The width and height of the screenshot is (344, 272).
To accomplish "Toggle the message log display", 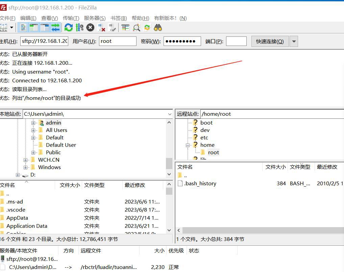I will (23, 27).
